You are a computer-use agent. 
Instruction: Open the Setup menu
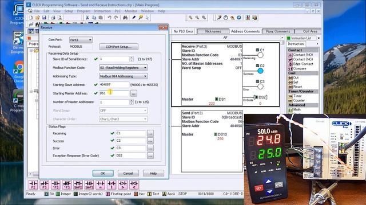point(69,11)
